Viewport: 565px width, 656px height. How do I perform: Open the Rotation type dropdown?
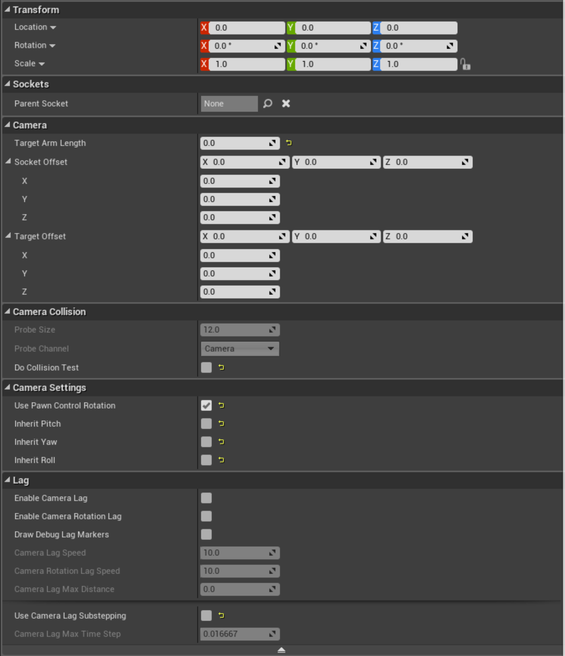(52, 46)
